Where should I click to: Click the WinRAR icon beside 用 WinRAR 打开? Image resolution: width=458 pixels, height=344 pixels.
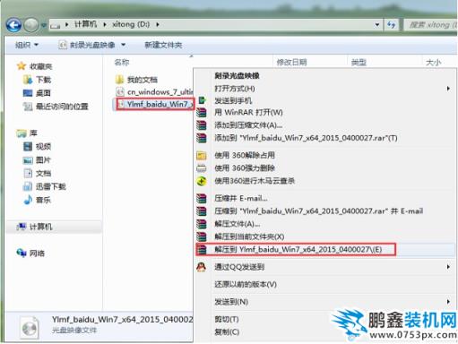click(202, 113)
